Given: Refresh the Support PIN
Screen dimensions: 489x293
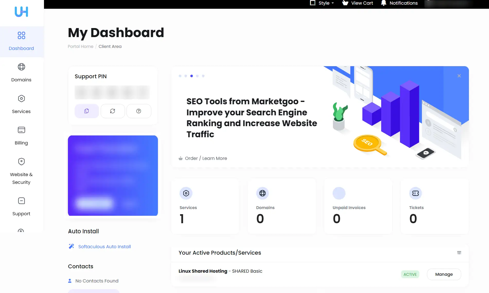Looking at the screenshot, I should tap(113, 111).
